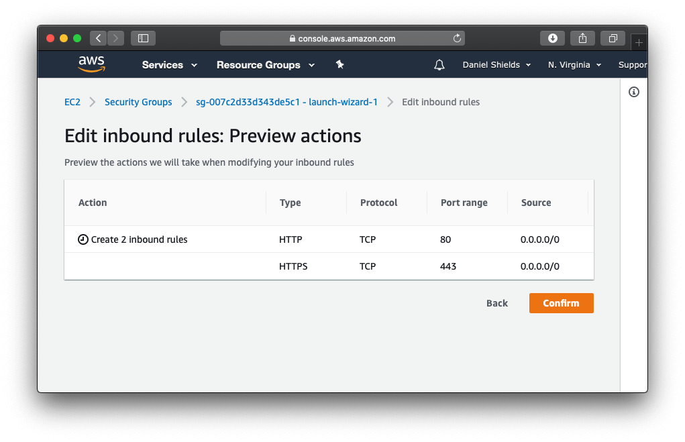The width and height of the screenshot is (685, 442).
Task: Open notifications with the bell icon
Action: [439, 64]
